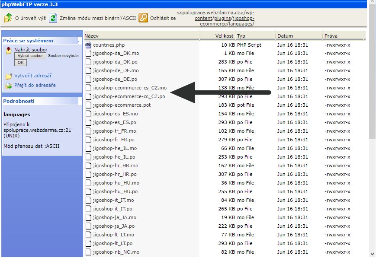Click the file icon of jigoshop-nb_NO.mo
This screenshot has width=376, height=258.
click(89, 252)
